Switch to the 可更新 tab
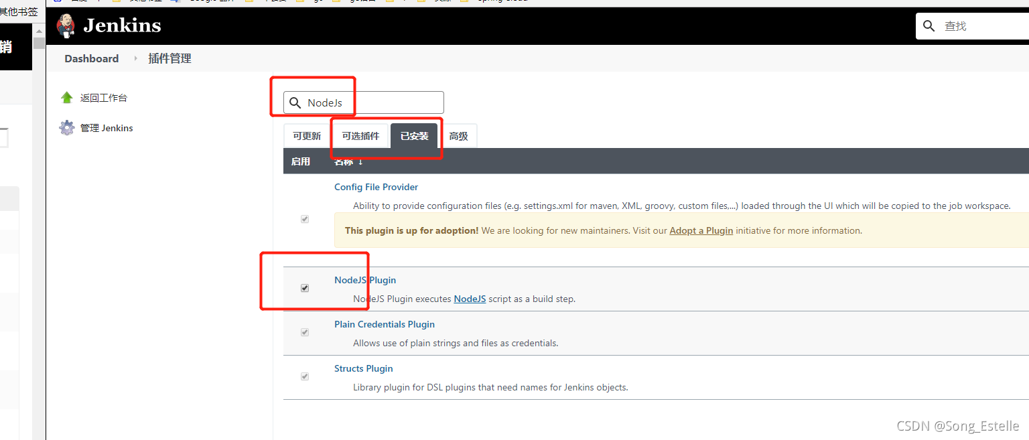Viewport: 1029px width, 440px height. pos(307,136)
